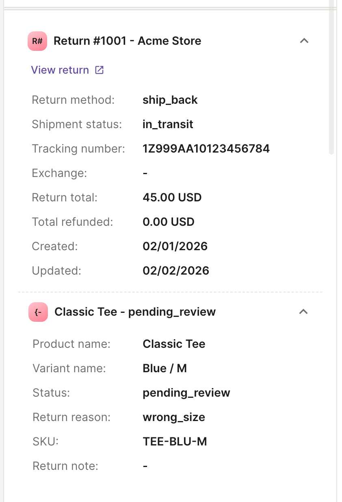Click the 45.00 USD return total
The width and height of the screenshot is (342, 502).
pyautogui.click(x=172, y=198)
